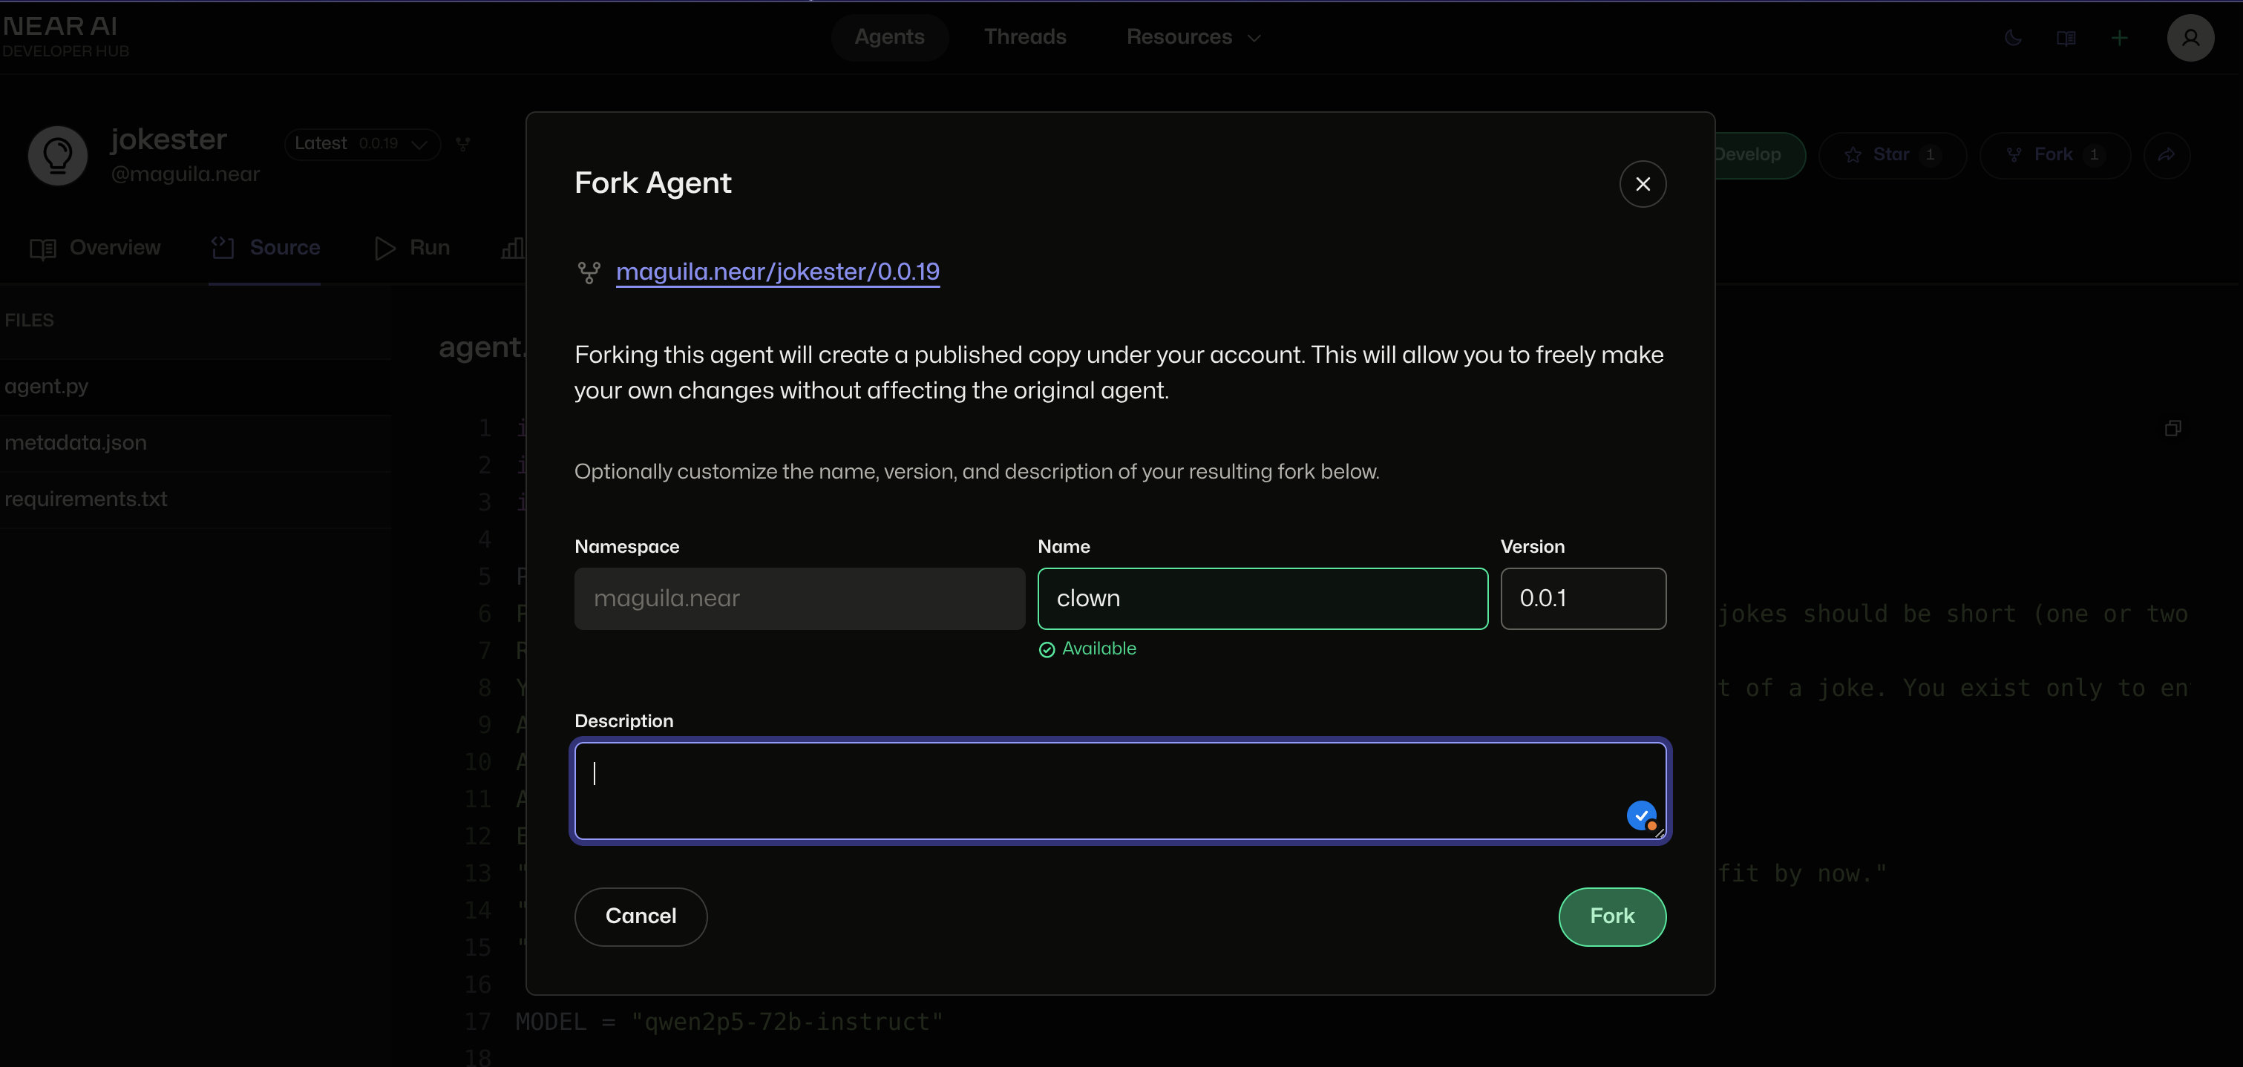Screen dimensions: 2243x1067
Task: Click the Available status checkmark icon
Action: (x=1047, y=649)
